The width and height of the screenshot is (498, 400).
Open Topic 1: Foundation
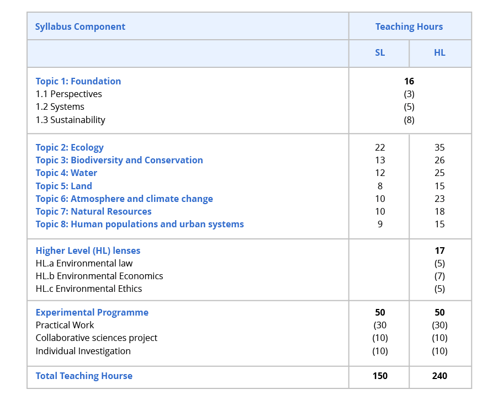point(78,81)
